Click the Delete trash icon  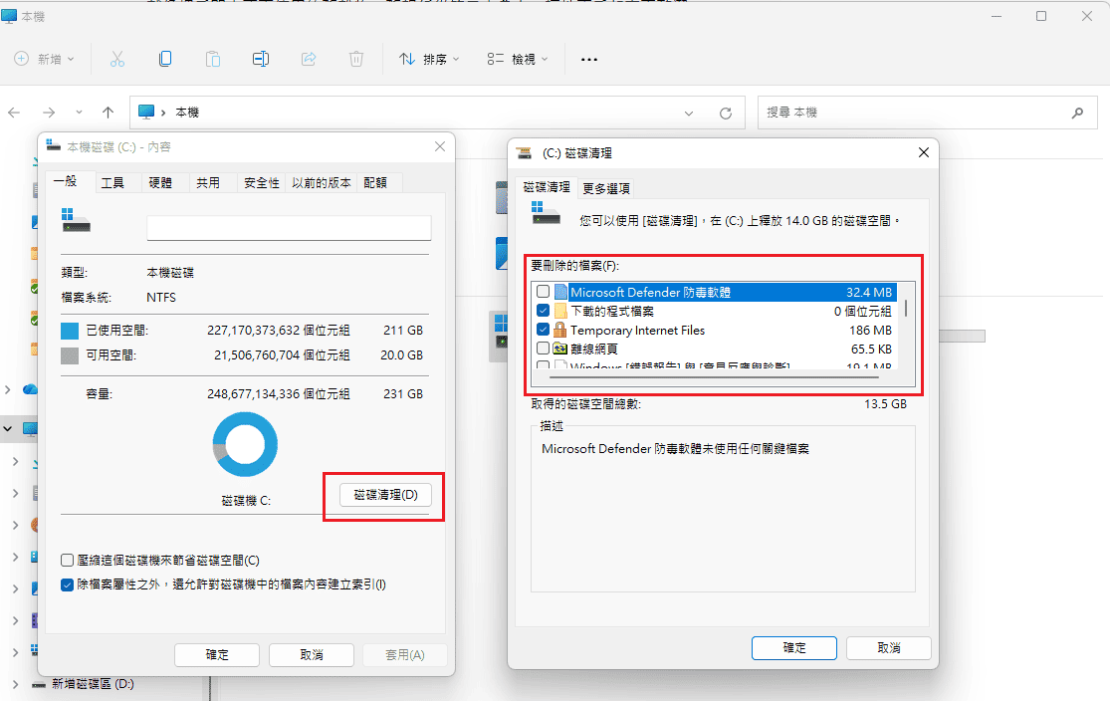click(355, 59)
